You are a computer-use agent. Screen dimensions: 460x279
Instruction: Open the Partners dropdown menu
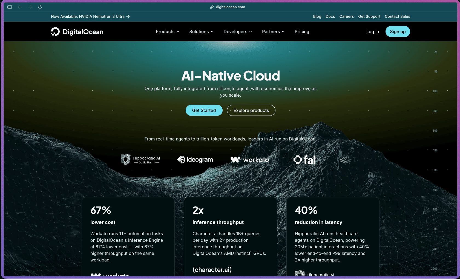273,32
